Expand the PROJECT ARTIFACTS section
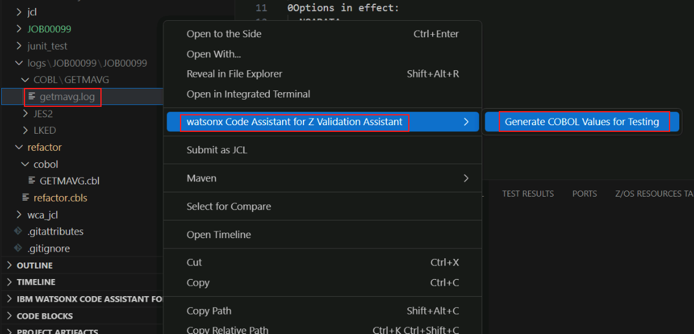The width and height of the screenshot is (694, 334). (10, 332)
